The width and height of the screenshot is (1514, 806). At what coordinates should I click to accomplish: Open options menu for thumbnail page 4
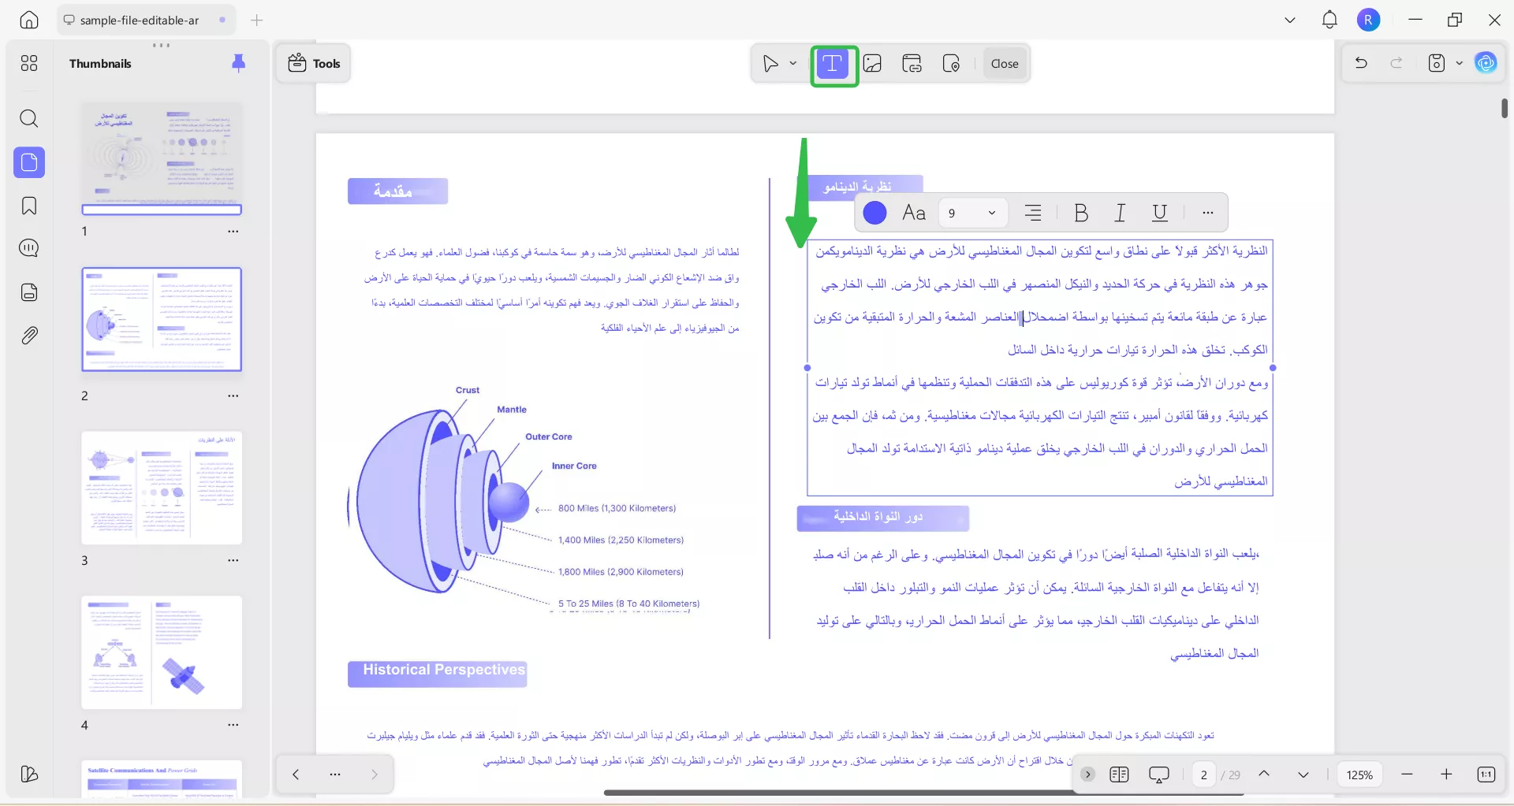click(x=233, y=726)
